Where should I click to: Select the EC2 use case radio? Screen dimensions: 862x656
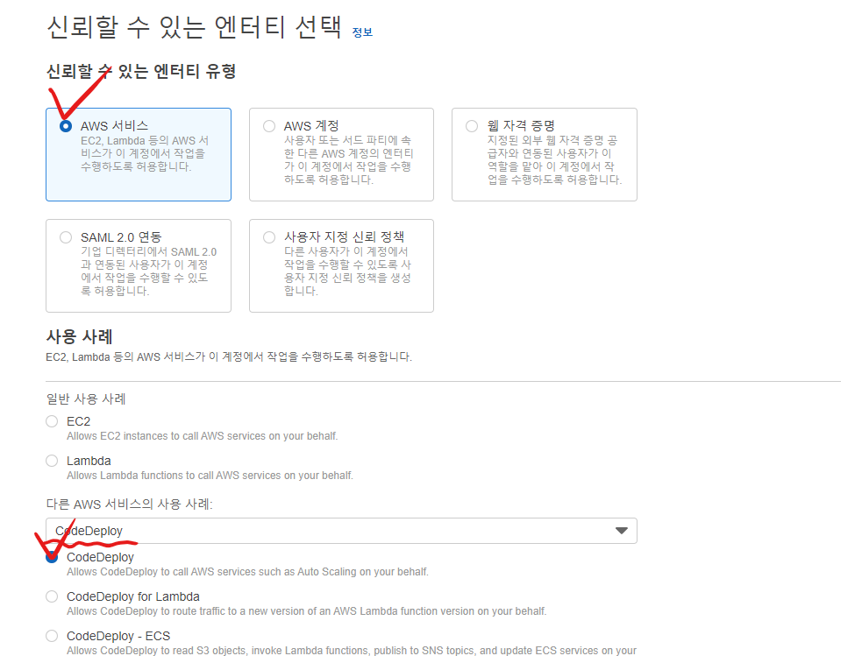click(52, 421)
